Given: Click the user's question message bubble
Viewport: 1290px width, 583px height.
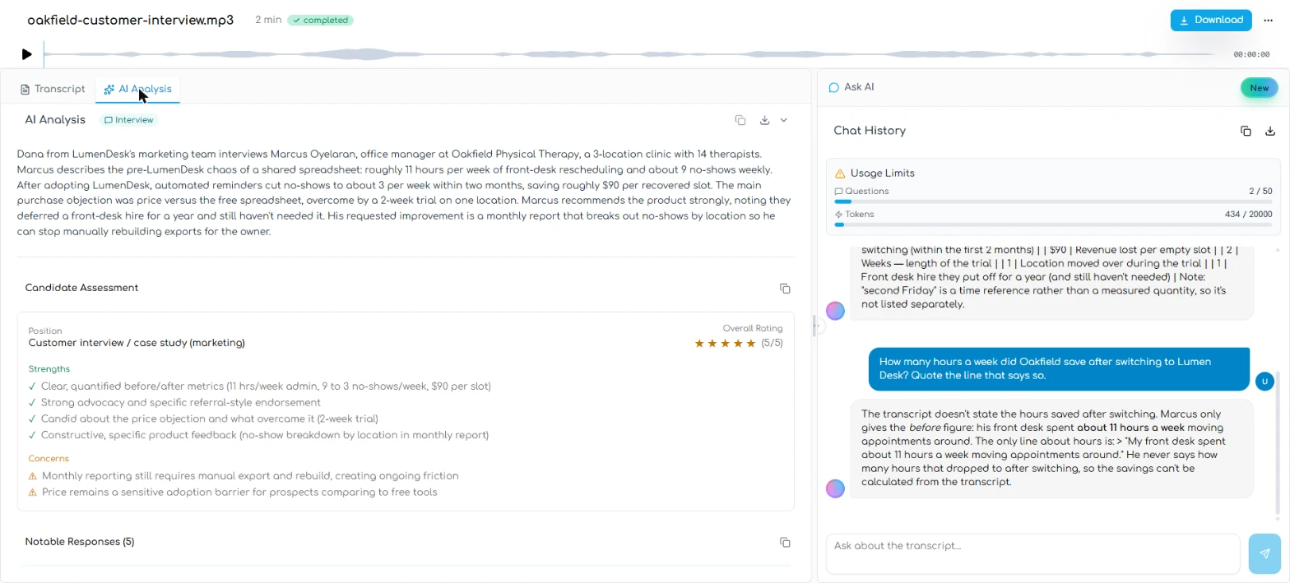Looking at the screenshot, I should coord(1059,368).
